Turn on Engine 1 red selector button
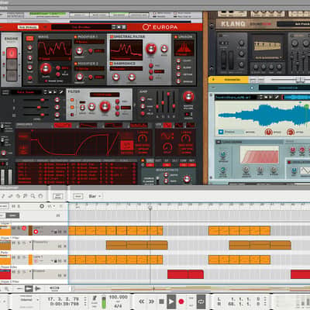Viewport: 310px width, 310px height. click(12, 53)
